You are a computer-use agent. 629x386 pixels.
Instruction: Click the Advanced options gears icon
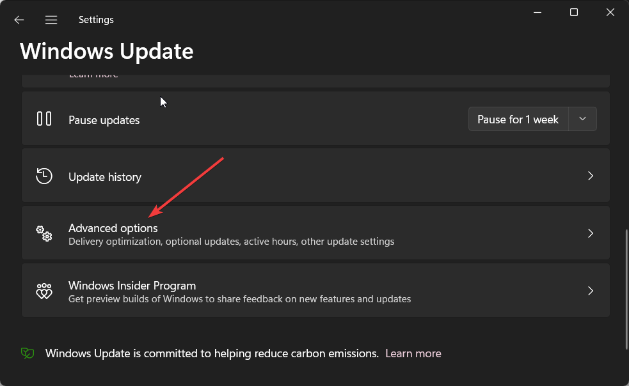click(44, 233)
